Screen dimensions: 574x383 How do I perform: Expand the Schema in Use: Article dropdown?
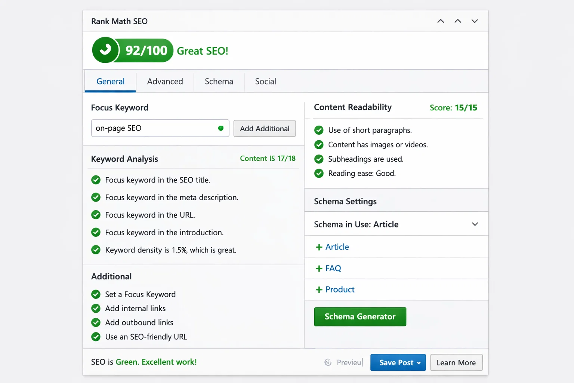click(x=475, y=224)
